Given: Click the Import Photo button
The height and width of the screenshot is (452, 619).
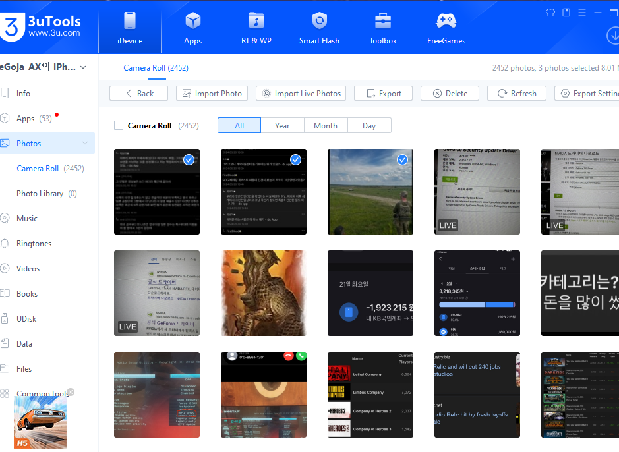Looking at the screenshot, I should click(x=212, y=94).
